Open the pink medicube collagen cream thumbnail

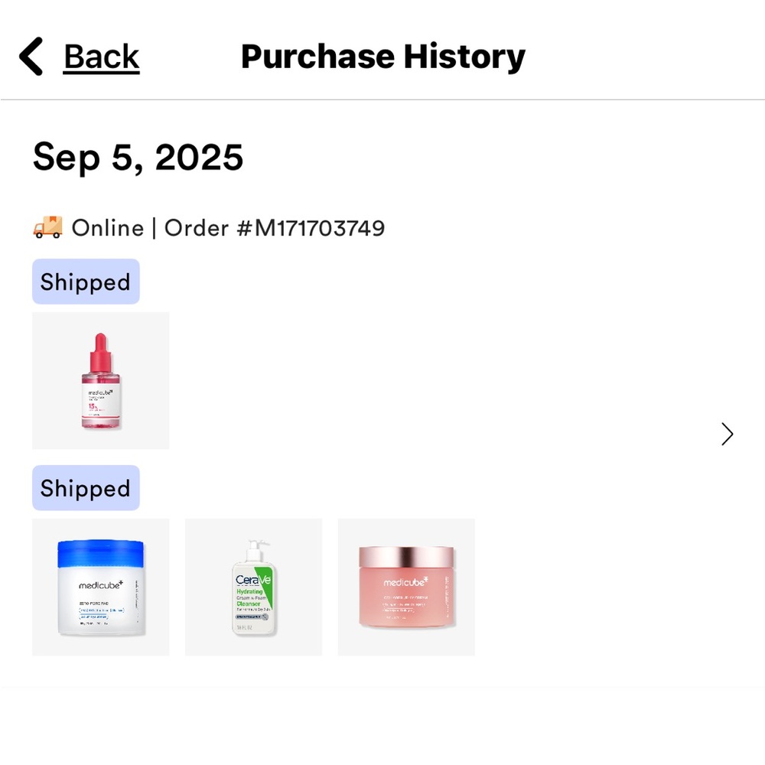[406, 587]
